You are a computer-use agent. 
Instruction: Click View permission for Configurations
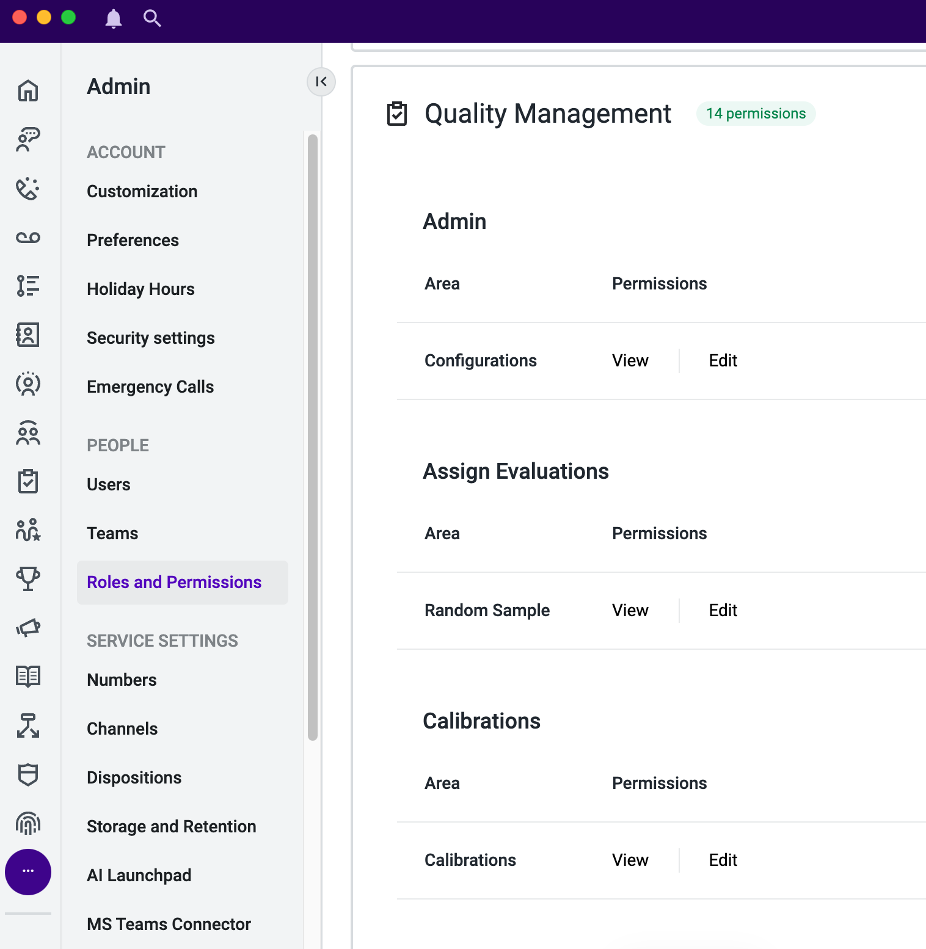tap(630, 360)
